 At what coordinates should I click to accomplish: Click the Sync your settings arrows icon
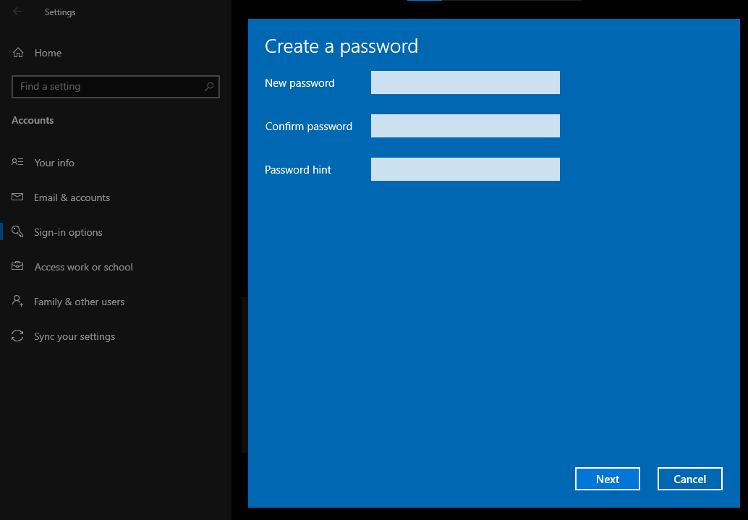(x=18, y=336)
